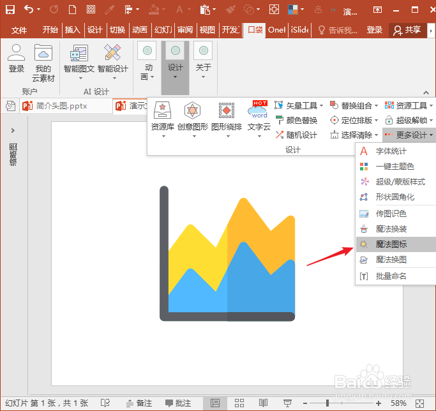Click 登录 sign-in link beside share

point(374,30)
